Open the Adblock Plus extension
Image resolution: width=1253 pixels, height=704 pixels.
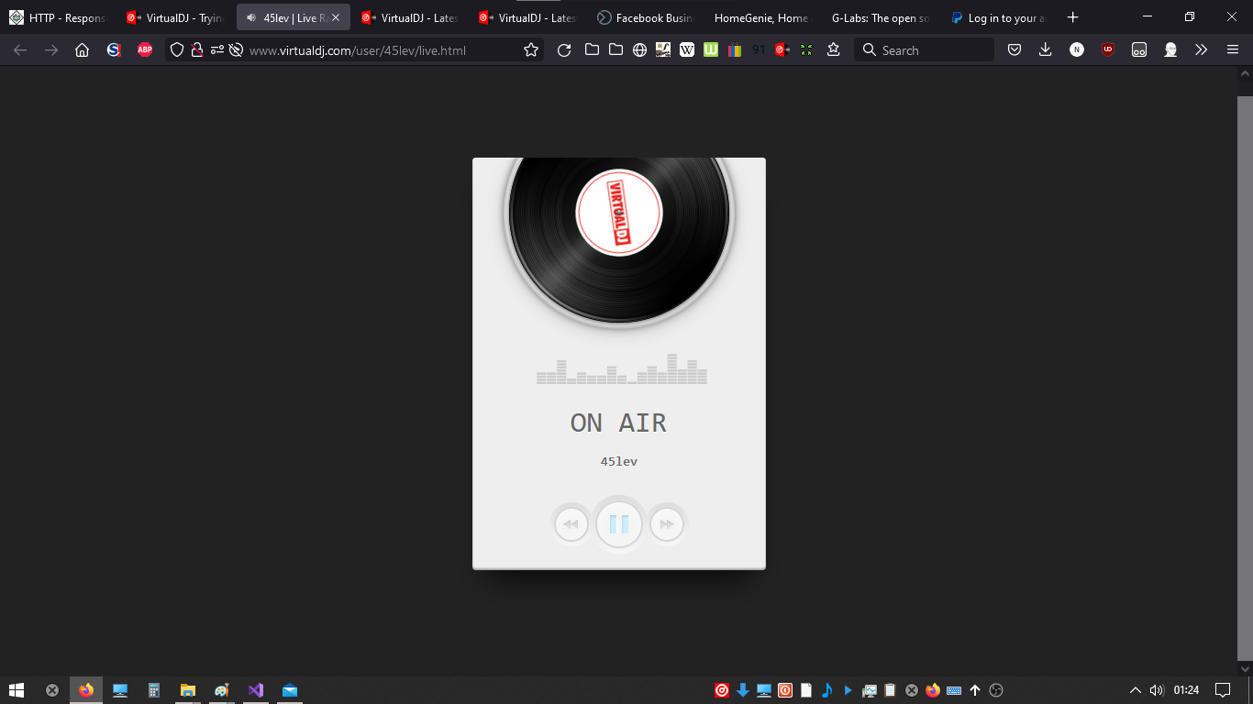tap(145, 50)
